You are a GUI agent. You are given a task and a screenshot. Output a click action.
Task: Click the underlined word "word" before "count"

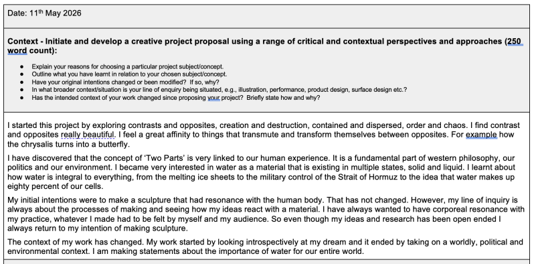17,51
